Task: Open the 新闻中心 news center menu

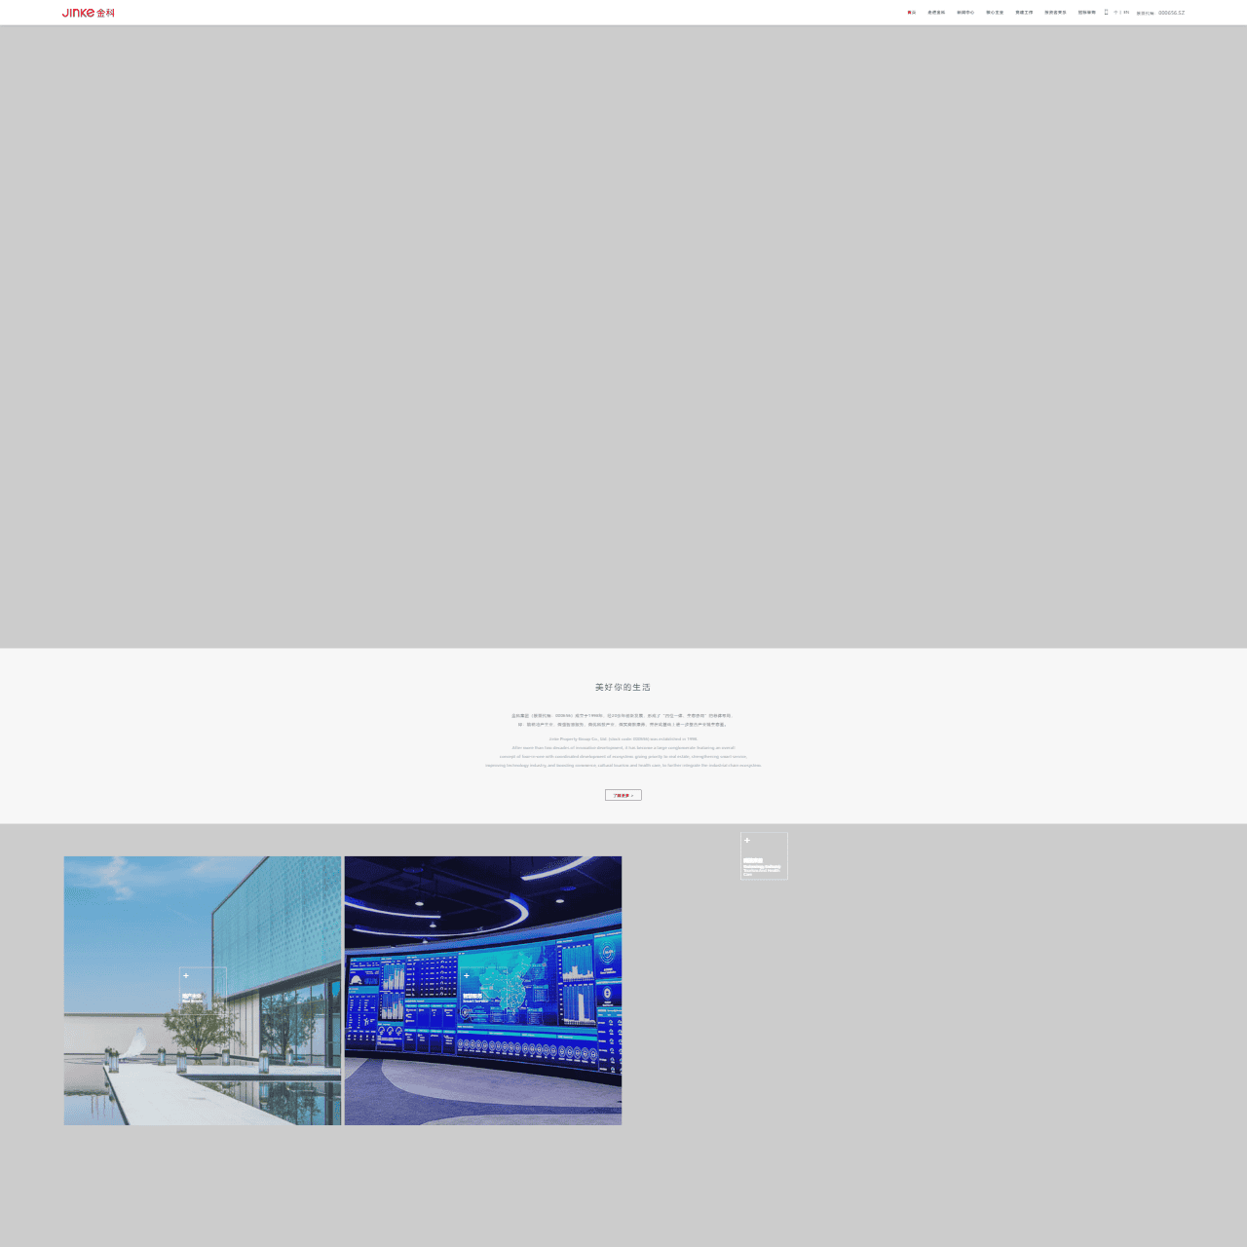Action: 965,13
